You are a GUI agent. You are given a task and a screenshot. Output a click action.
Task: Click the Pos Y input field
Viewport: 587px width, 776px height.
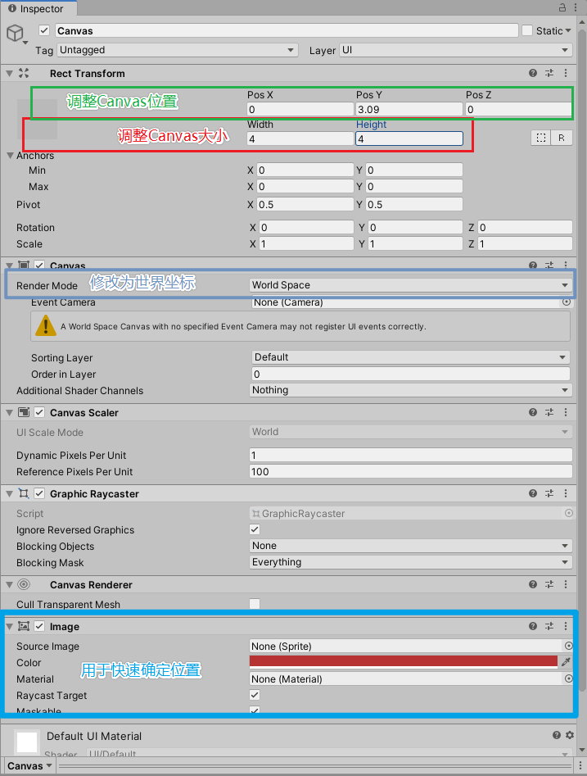pyautogui.click(x=409, y=109)
